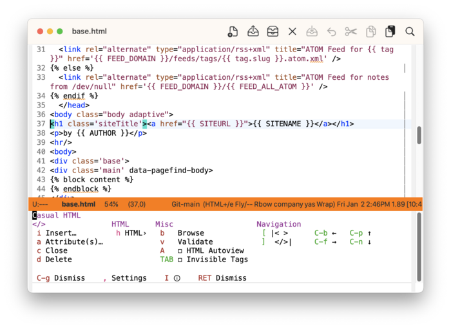The width and height of the screenshot is (451, 329).
Task: Click the Search magnifier icon
Action: pyautogui.click(x=410, y=32)
